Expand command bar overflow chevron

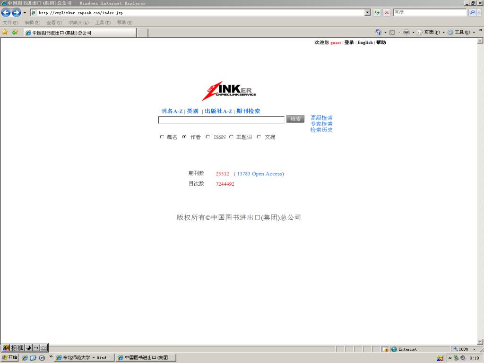[481, 30]
